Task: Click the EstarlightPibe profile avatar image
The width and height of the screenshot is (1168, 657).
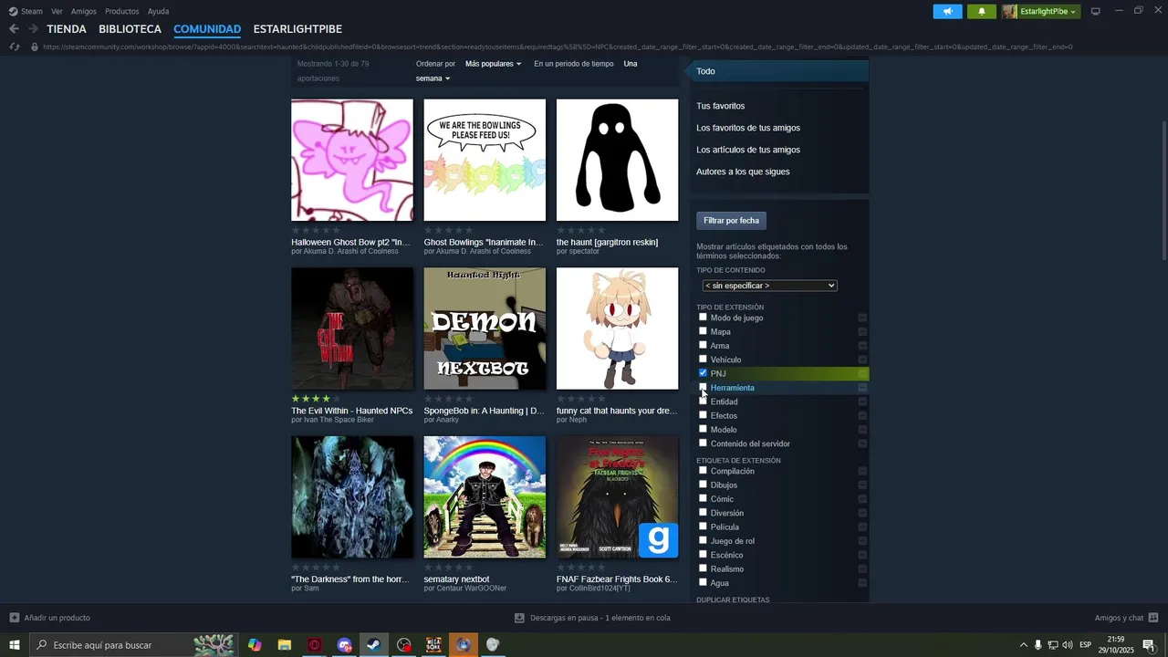Action: [x=1009, y=11]
